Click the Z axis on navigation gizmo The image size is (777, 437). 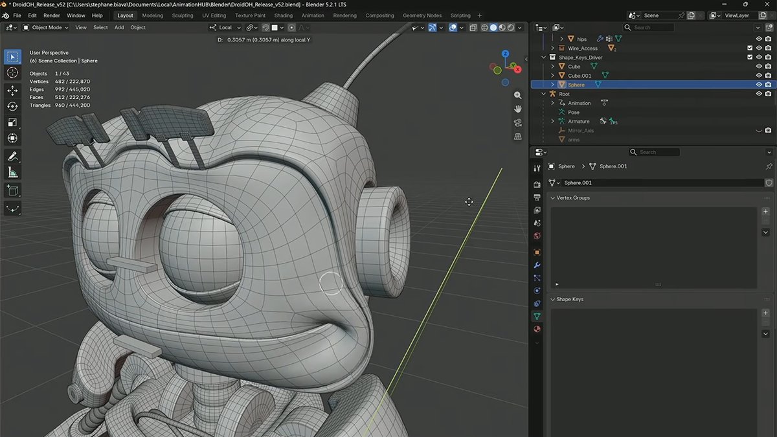[506, 54]
